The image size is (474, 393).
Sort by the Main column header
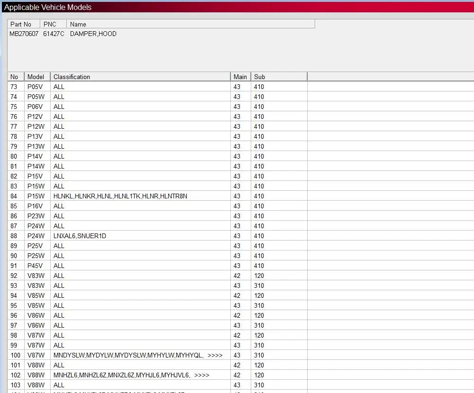tap(241, 77)
